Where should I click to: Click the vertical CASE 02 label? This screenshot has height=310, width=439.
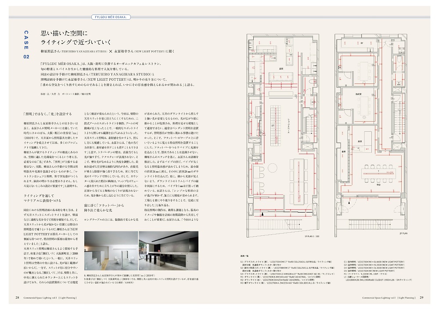pos(26,44)
